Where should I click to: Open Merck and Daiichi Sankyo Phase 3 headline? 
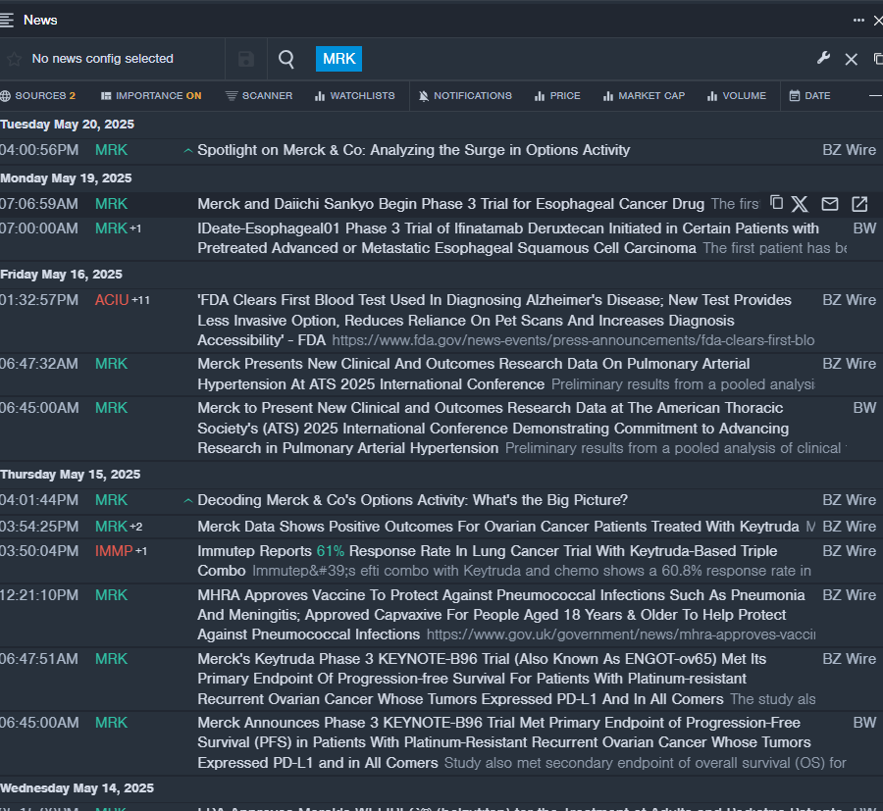click(451, 204)
